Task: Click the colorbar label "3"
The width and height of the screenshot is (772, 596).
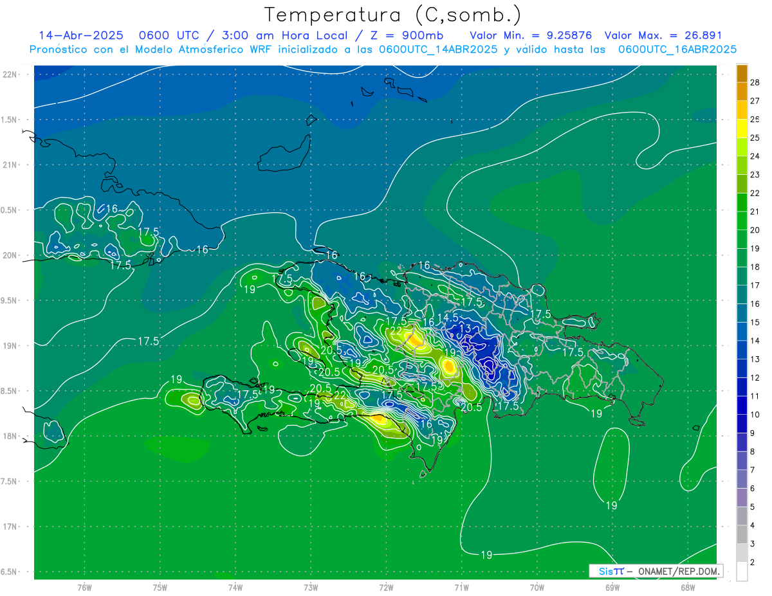Action: (x=753, y=544)
